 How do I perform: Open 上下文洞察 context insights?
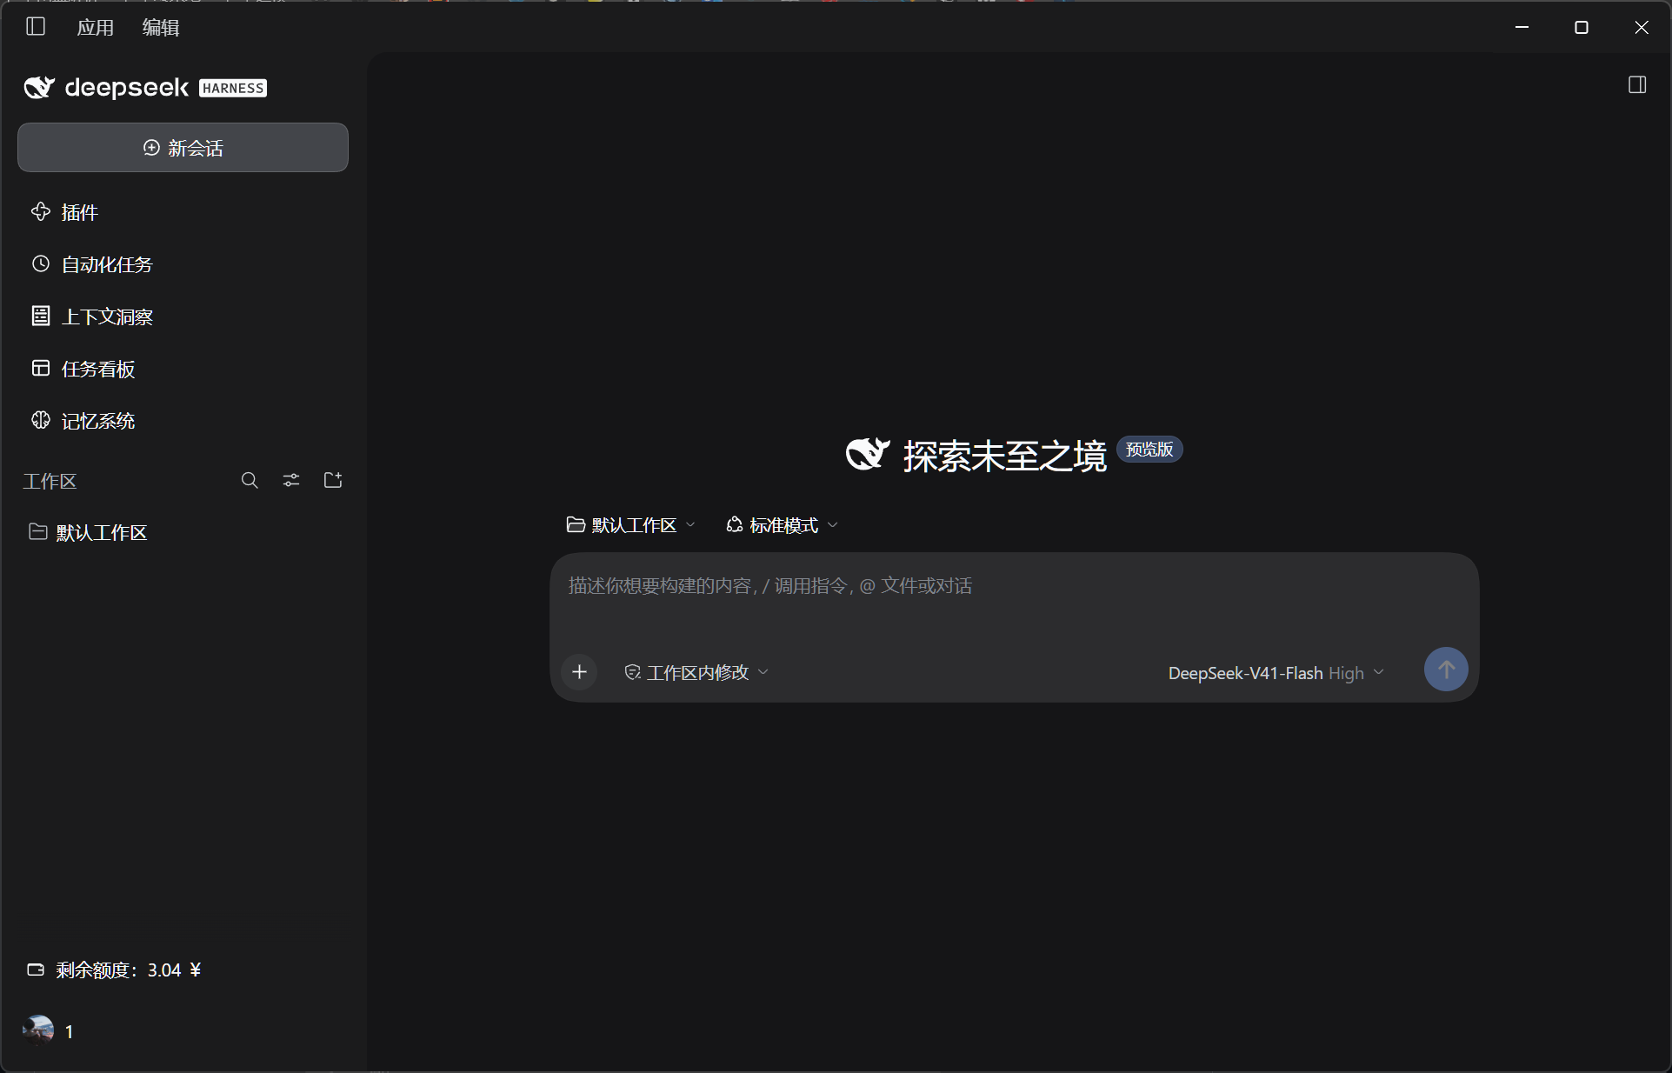(x=183, y=317)
